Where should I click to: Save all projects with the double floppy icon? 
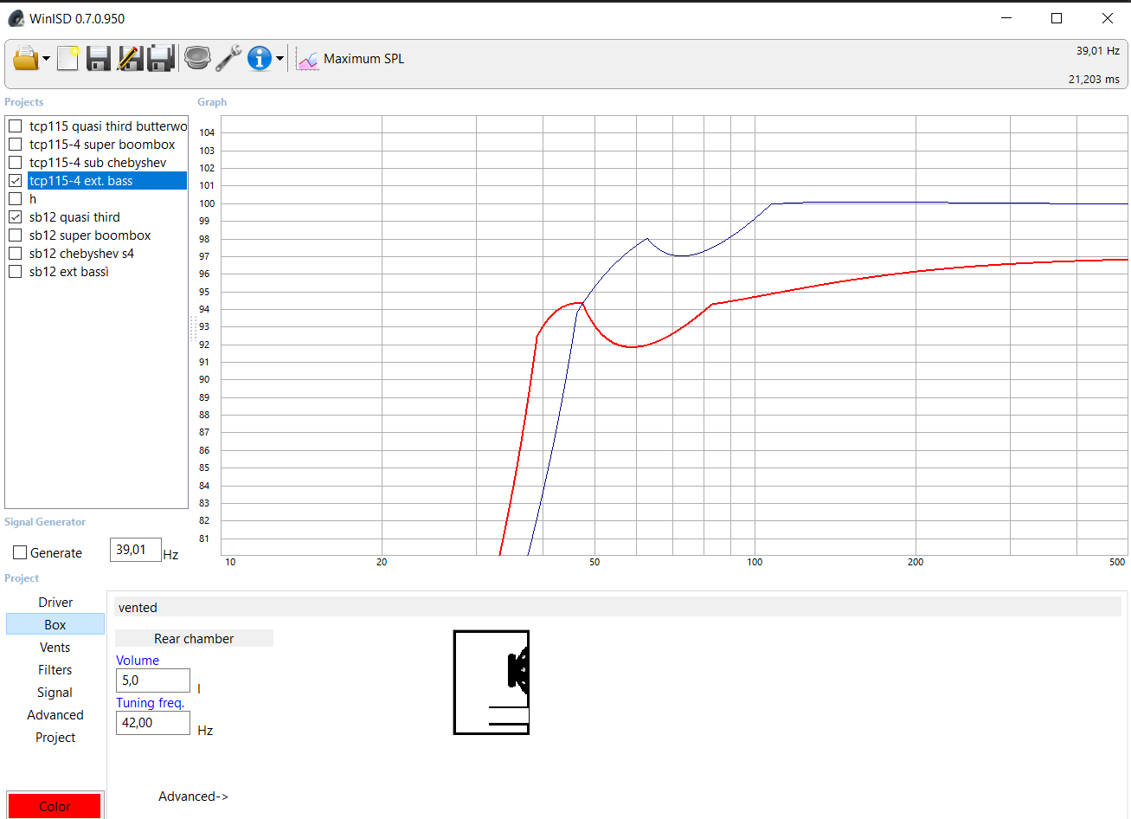tap(161, 58)
